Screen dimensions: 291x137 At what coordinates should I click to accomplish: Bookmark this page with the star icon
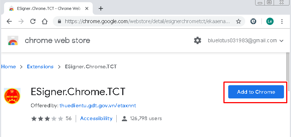point(238,21)
